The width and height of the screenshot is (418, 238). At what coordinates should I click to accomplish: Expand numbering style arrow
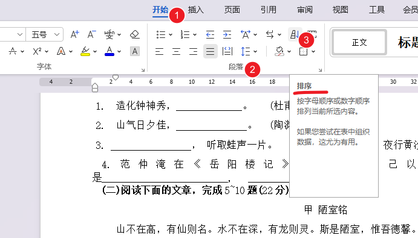[195, 34]
